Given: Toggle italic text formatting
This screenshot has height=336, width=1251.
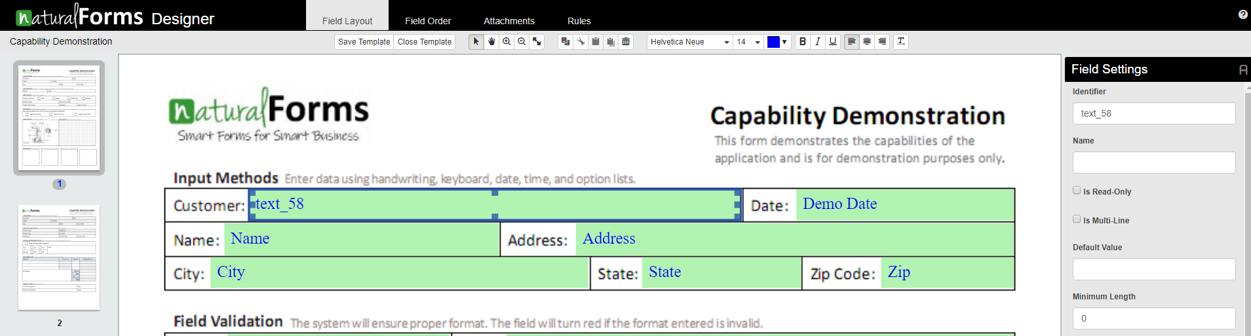Looking at the screenshot, I should (818, 41).
